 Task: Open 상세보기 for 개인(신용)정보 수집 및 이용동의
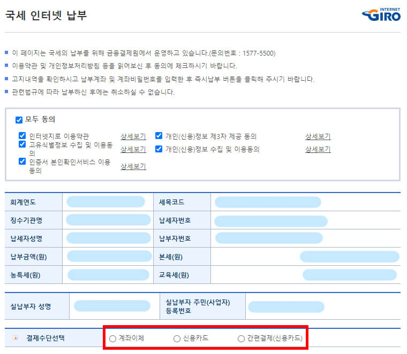pyautogui.click(x=318, y=149)
